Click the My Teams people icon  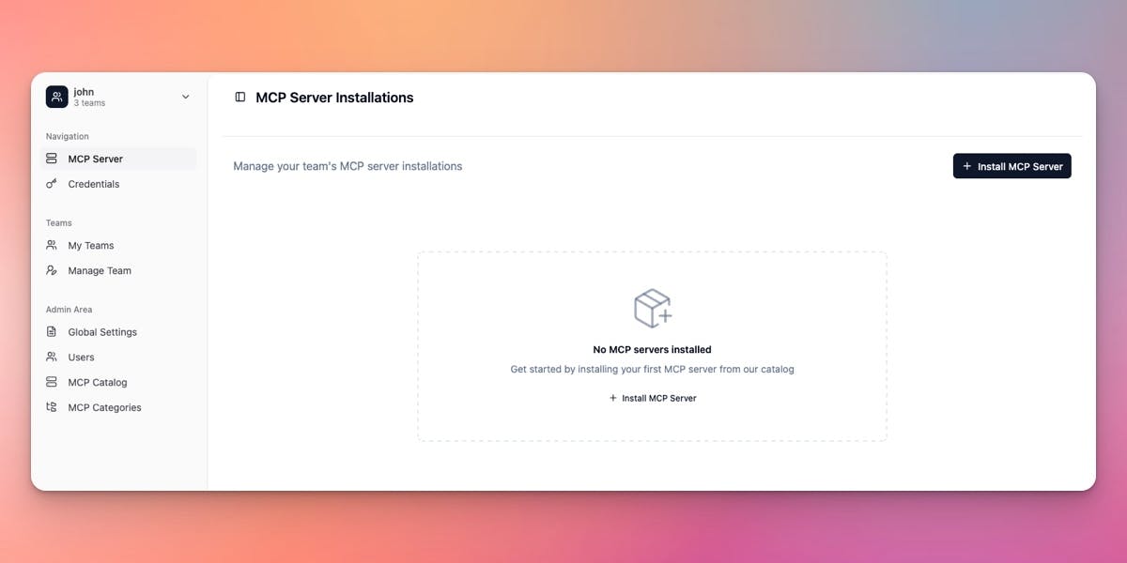pyautogui.click(x=51, y=245)
